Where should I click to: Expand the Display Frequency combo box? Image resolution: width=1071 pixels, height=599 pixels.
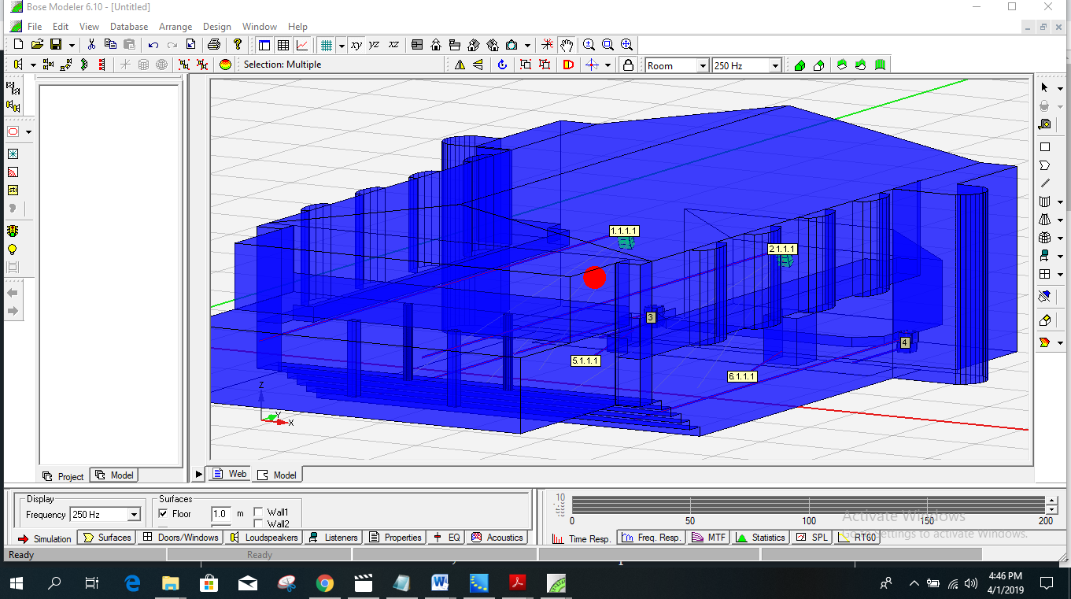point(134,515)
